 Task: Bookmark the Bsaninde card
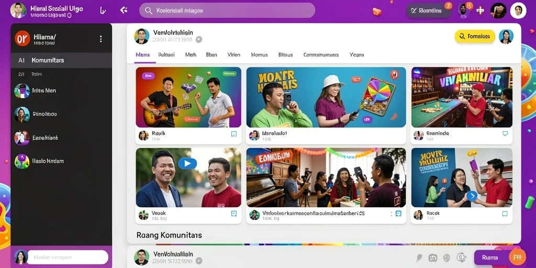click(x=505, y=133)
